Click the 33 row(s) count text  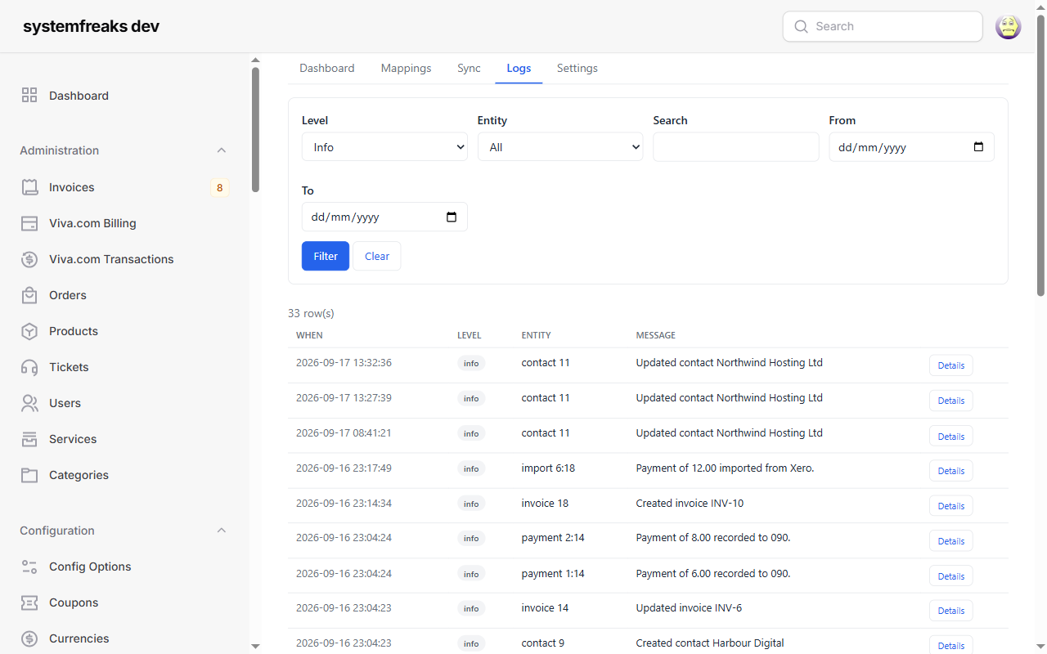point(311,313)
